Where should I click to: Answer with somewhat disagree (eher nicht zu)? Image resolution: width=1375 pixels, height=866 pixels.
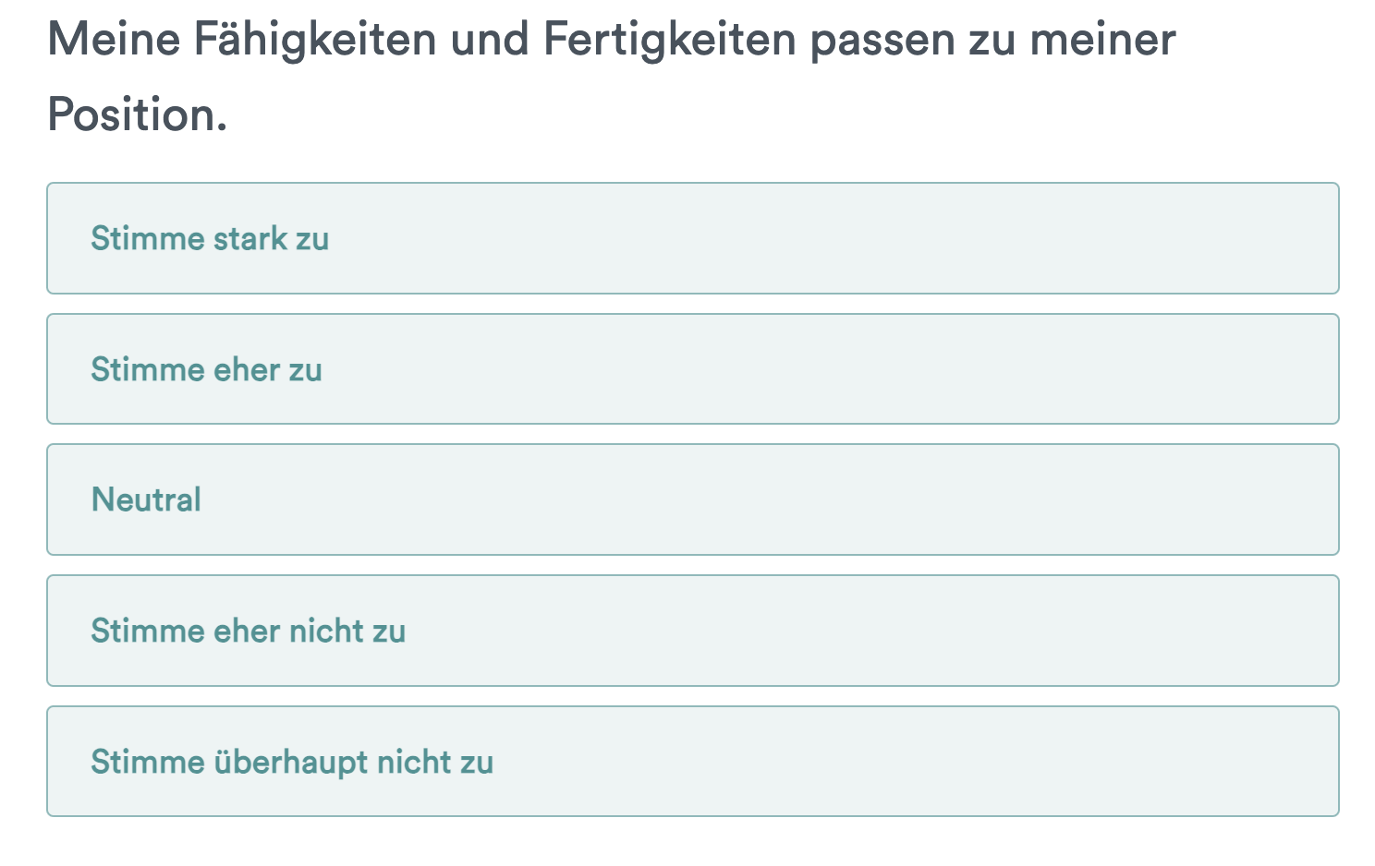pyautogui.click(x=692, y=631)
